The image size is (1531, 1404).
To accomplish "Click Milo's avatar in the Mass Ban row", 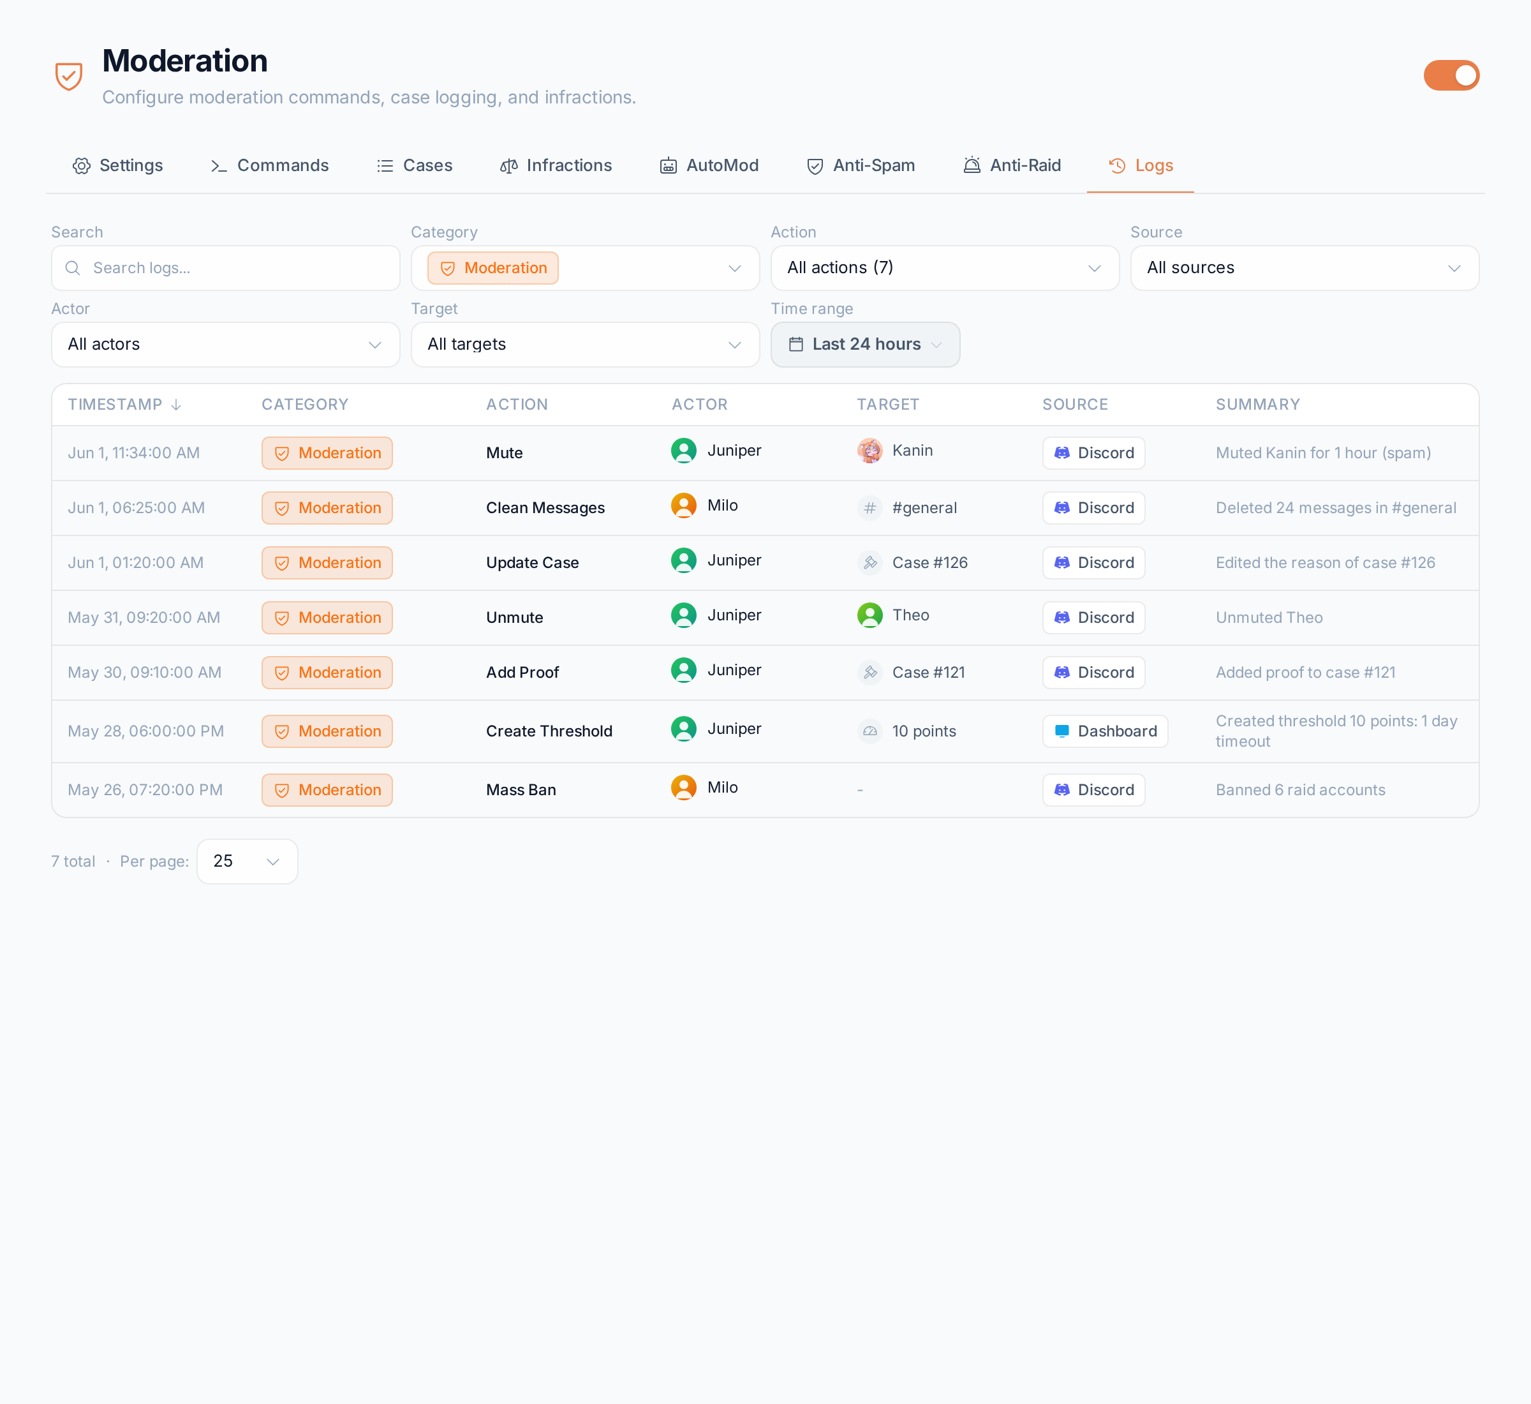I will 683,787.
